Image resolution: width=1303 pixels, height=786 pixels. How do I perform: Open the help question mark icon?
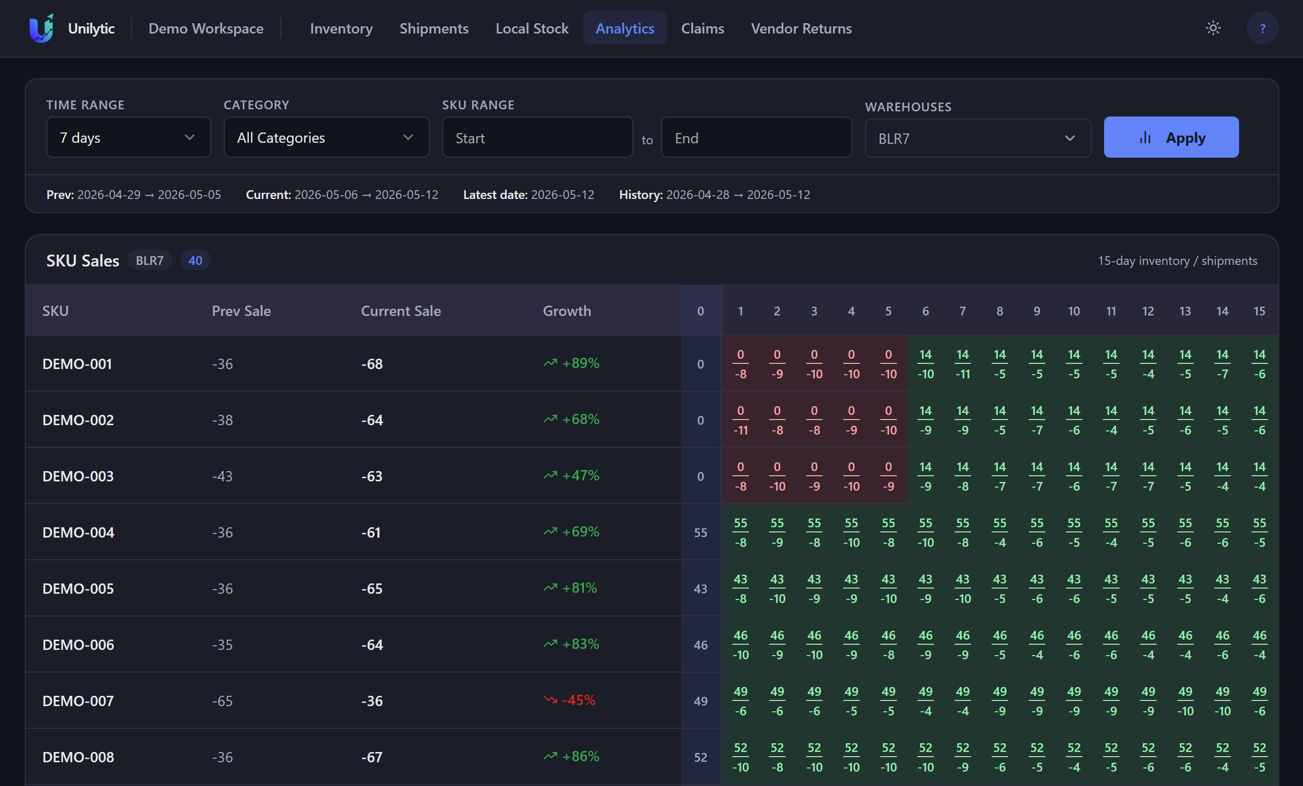(1262, 28)
